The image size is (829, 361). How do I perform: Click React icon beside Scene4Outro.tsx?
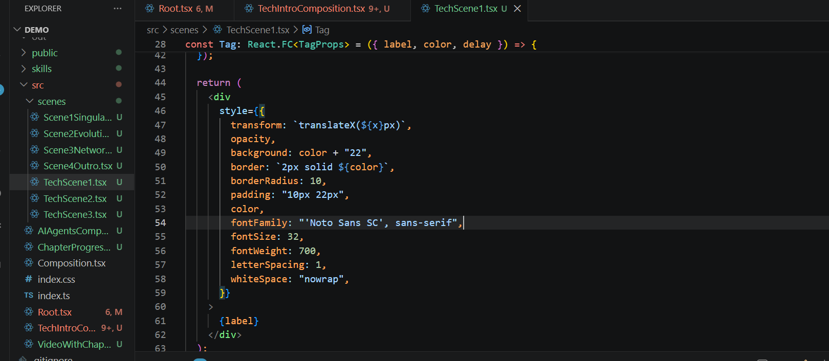tap(35, 166)
